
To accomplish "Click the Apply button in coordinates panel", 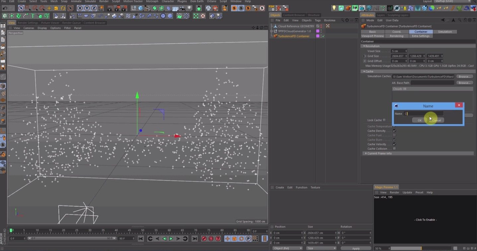I will [x=356, y=248].
